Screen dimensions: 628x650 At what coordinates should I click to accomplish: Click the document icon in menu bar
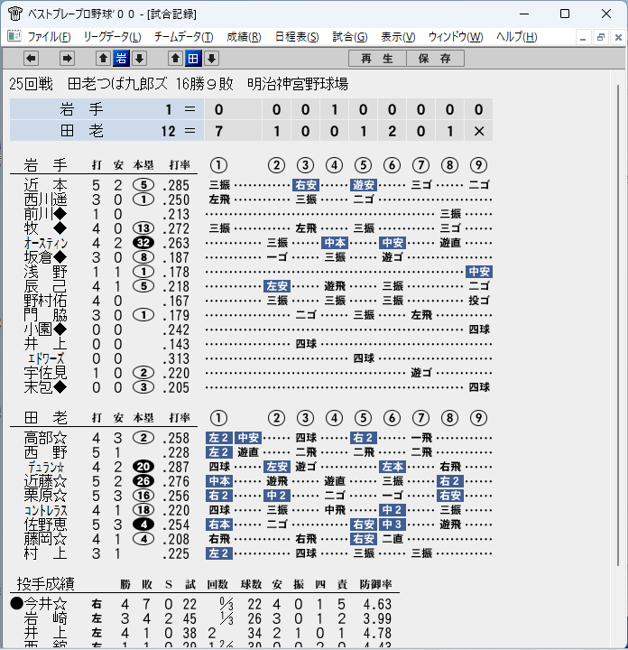[14, 36]
